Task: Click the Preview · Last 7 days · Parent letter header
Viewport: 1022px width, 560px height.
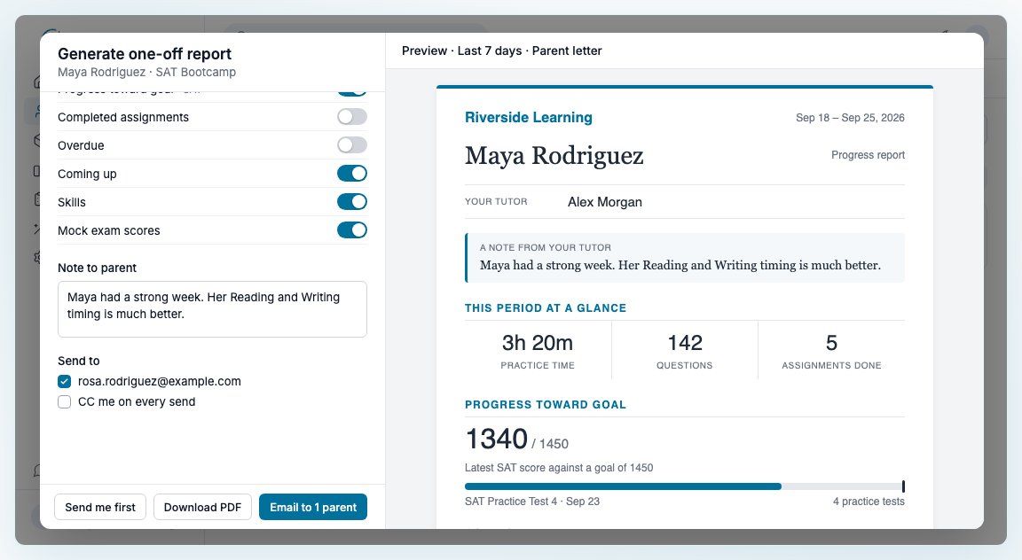Action: coord(502,51)
